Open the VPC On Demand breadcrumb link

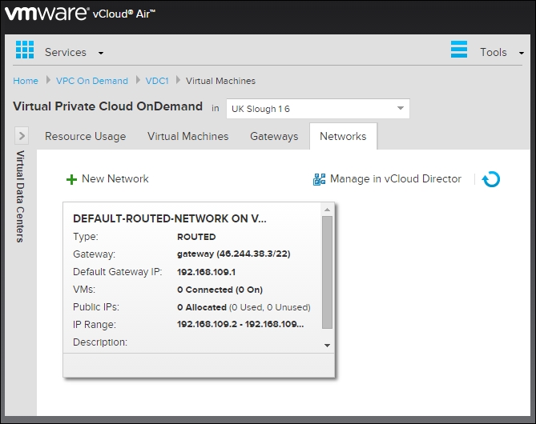(92, 81)
